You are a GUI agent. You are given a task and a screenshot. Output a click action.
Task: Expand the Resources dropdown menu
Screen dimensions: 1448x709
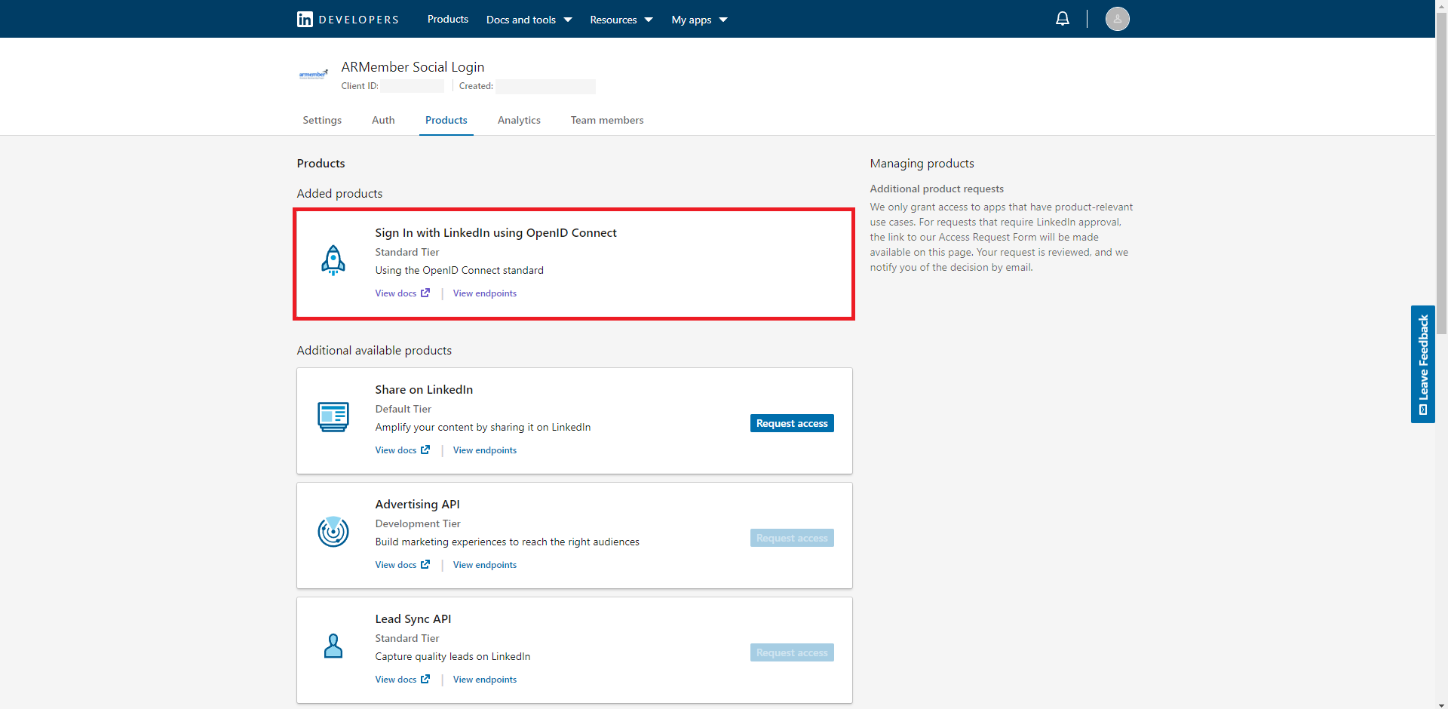[621, 20]
